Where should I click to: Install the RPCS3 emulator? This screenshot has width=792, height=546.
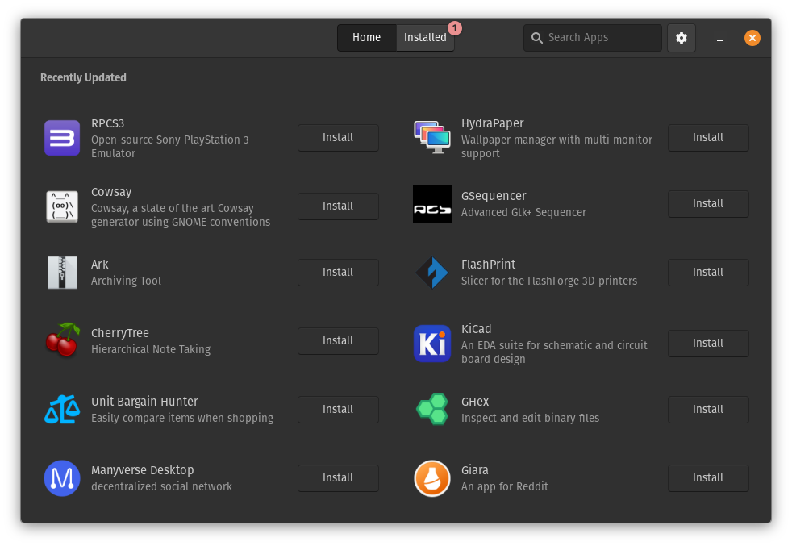pos(338,138)
